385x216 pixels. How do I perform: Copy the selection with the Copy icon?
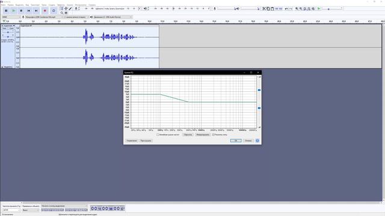[268, 8]
